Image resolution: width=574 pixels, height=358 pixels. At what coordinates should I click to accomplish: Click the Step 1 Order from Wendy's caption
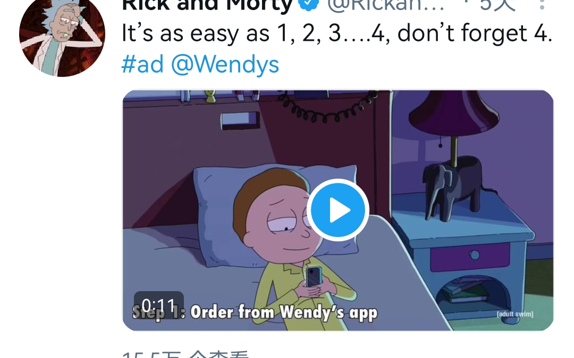[x=255, y=313]
